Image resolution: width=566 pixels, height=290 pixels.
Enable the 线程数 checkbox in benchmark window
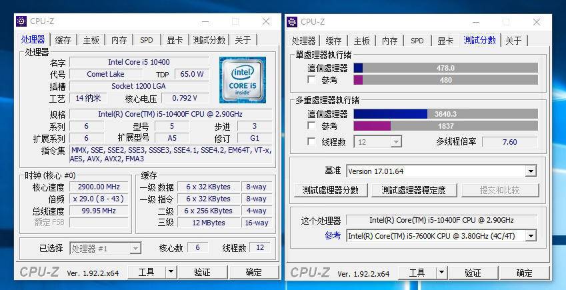pos(311,141)
